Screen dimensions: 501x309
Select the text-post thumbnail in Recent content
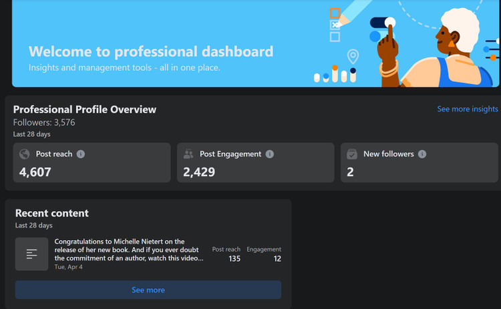pos(31,254)
